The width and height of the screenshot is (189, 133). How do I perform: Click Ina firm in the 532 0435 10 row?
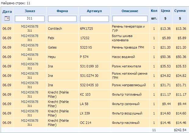(x=50, y=85)
